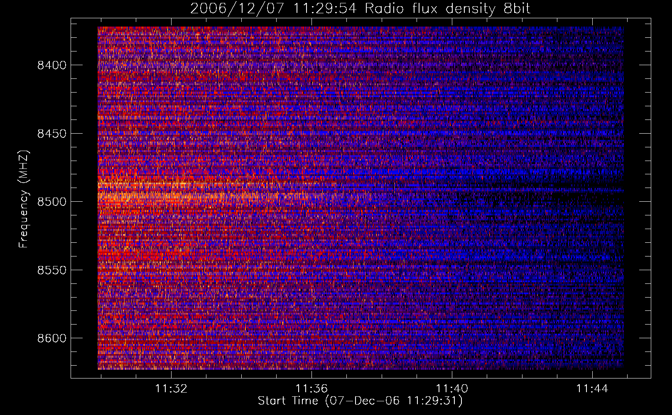Image resolution: width=672 pixels, height=415 pixels.
Task: Click the 8450 frequency axis label
Action: coord(52,134)
